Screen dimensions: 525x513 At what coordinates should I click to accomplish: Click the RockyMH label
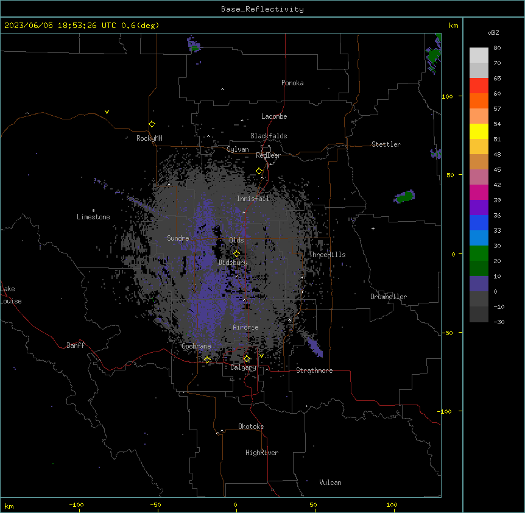(149, 138)
